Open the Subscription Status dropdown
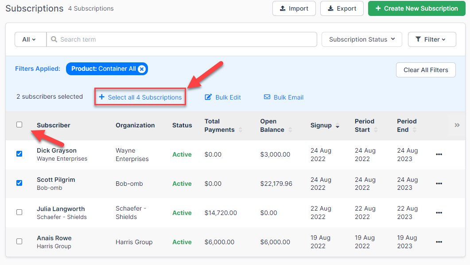470x265 pixels. (361, 39)
